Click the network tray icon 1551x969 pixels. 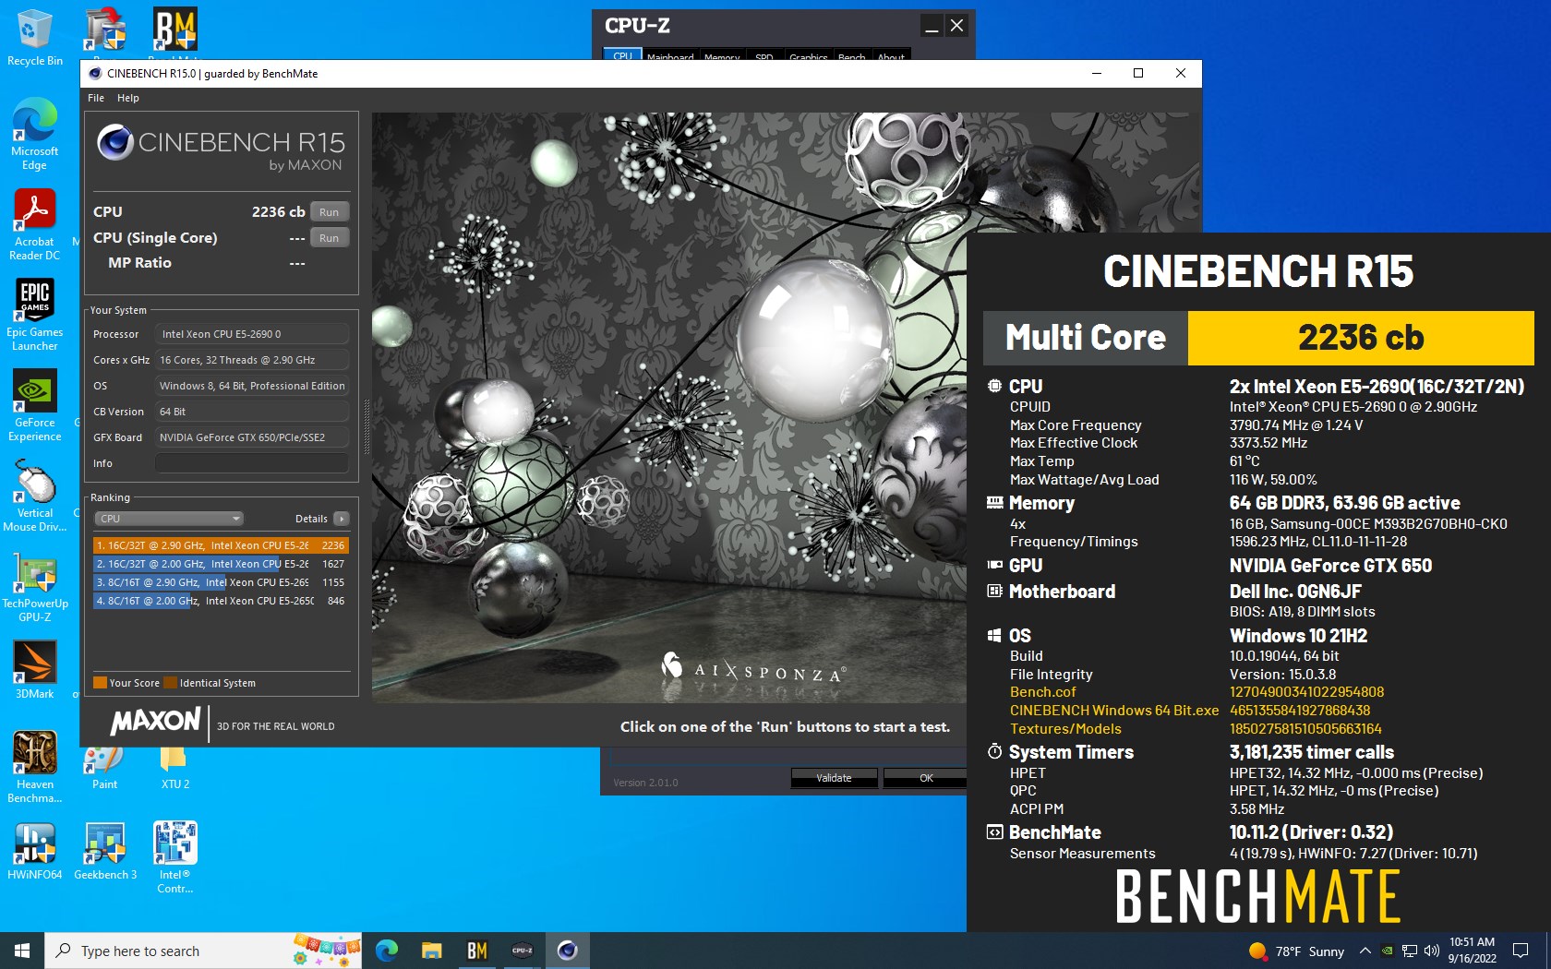pyautogui.click(x=1410, y=951)
